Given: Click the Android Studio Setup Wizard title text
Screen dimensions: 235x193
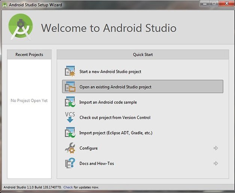Looking at the screenshot, I should (x=36, y=5).
